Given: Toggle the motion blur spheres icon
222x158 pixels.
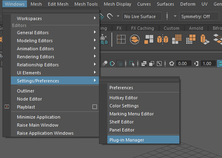Looking at the screenshot, I should [105, 64].
